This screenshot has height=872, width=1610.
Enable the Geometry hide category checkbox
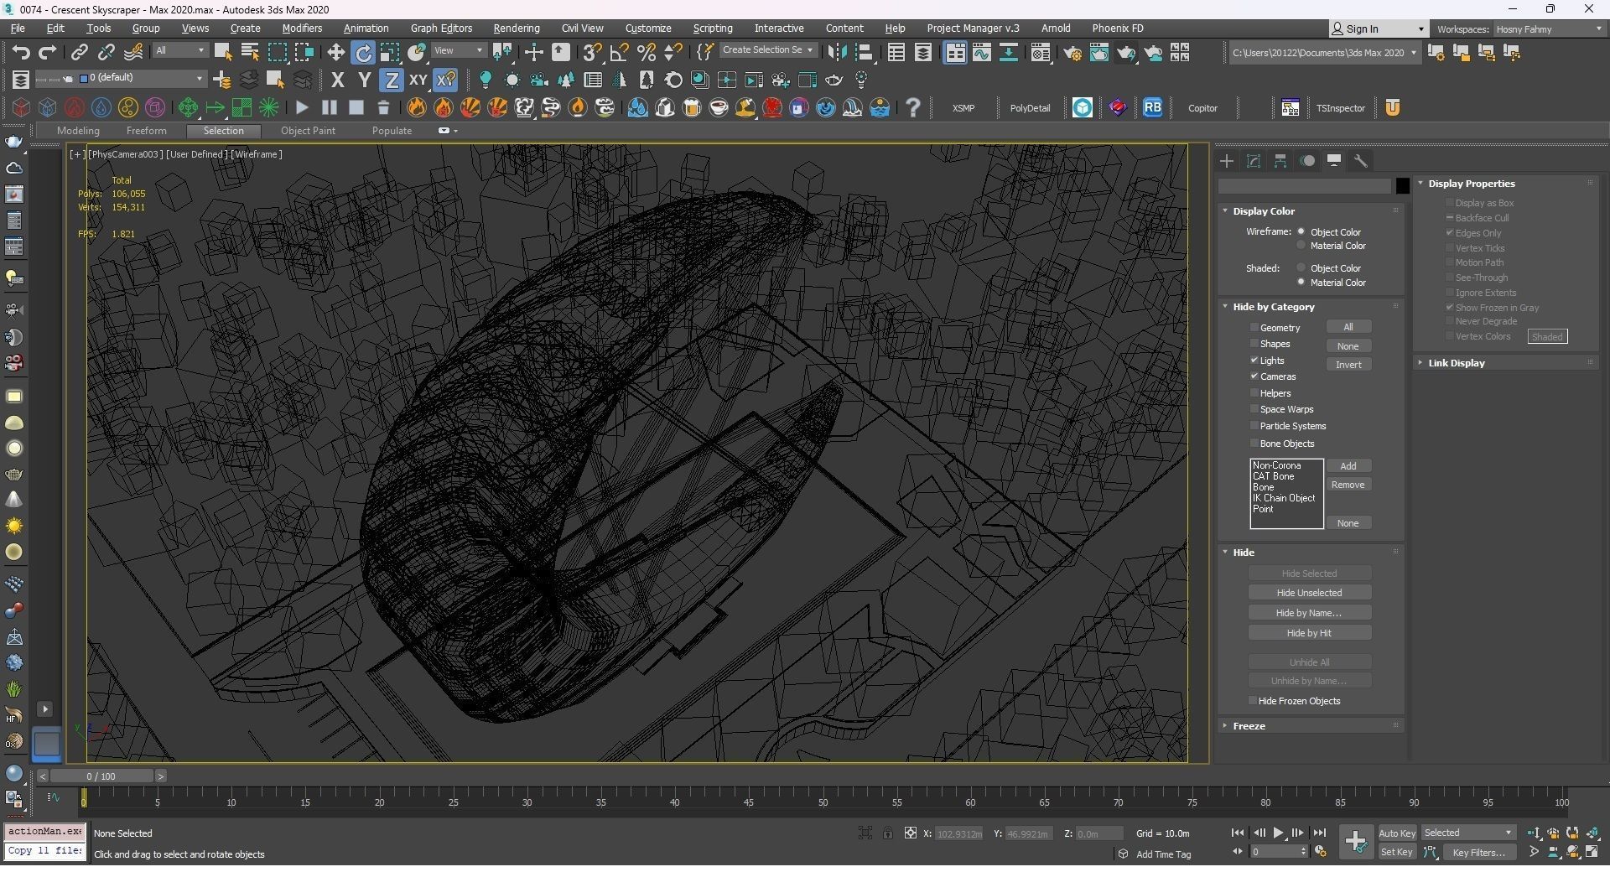tap(1254, 328)
